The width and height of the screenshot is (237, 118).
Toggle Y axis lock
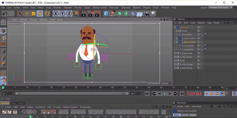[62, 14]
